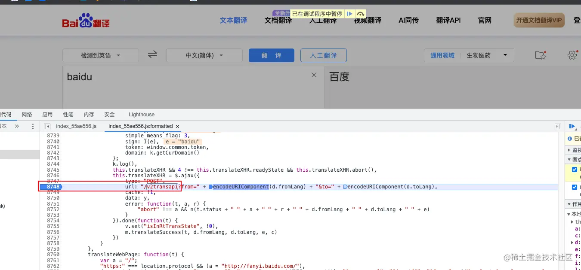Show more navigator tabs chevron
581x270 pixels.
coord(17,126)
